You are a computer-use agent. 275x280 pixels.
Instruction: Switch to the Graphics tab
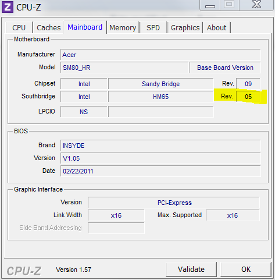(185, 27)
